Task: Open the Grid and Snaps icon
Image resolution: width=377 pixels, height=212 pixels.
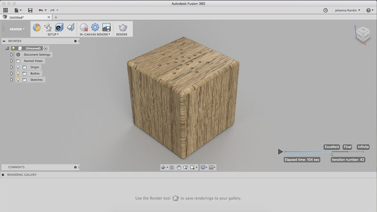Action: pyautogui.click(x=211, y=167)
